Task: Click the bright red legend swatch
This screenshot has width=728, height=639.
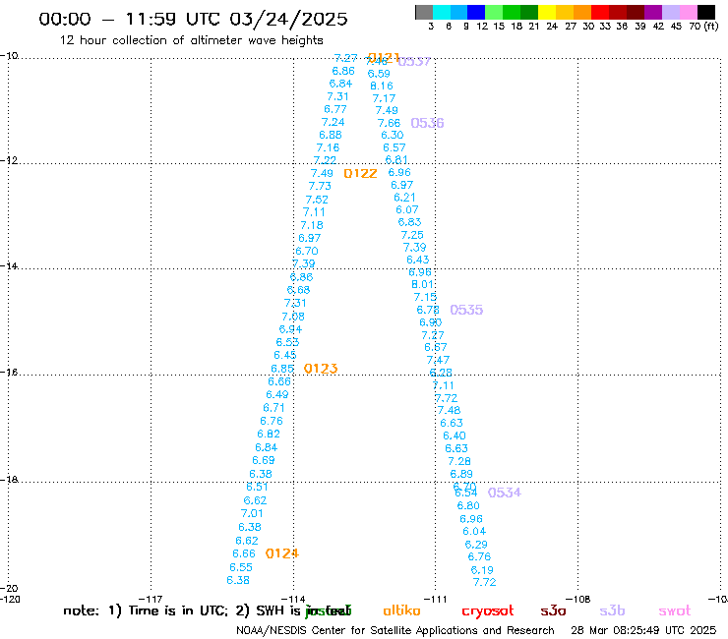Action: pos(599,12)
